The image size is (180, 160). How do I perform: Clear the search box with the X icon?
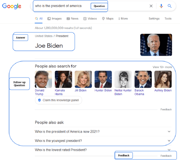(151, 6)
